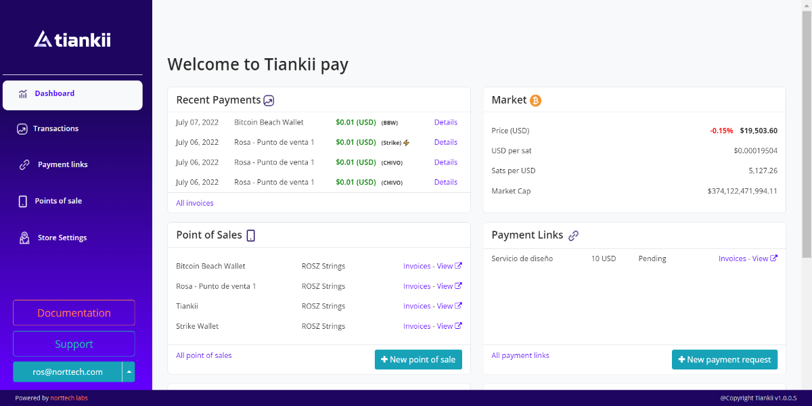Click the link icon in Payment Links header
812x406 pixels.
pyautogui.click(x=574, y=235)
